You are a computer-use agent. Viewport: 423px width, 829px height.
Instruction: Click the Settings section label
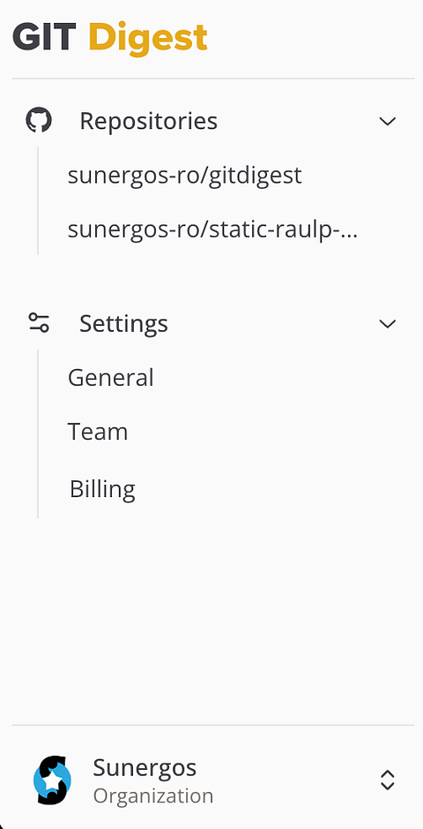[123, 323]
